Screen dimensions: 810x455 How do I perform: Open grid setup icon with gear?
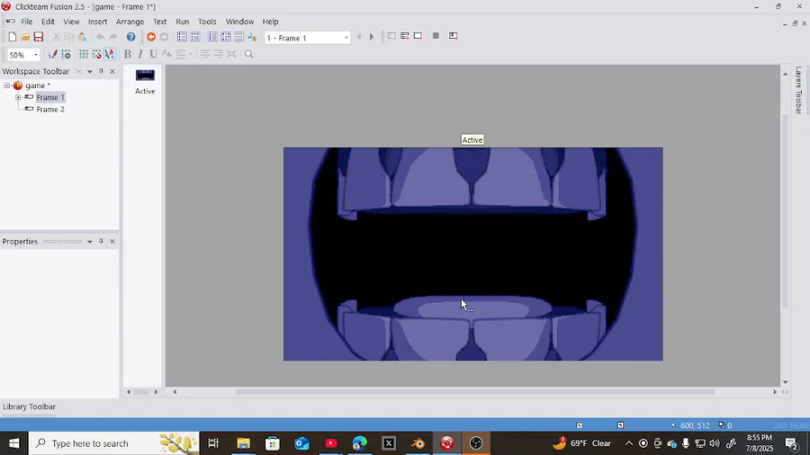66,54
